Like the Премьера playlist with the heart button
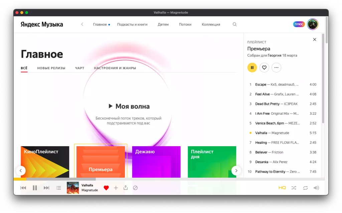This screenshot has width=342, height=213. coord(264,67)
